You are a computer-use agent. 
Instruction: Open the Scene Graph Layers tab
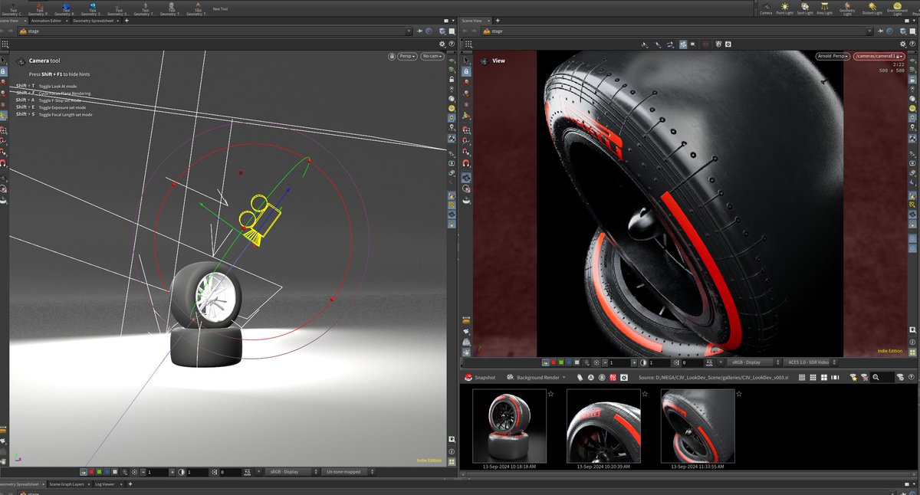[68, 485]
